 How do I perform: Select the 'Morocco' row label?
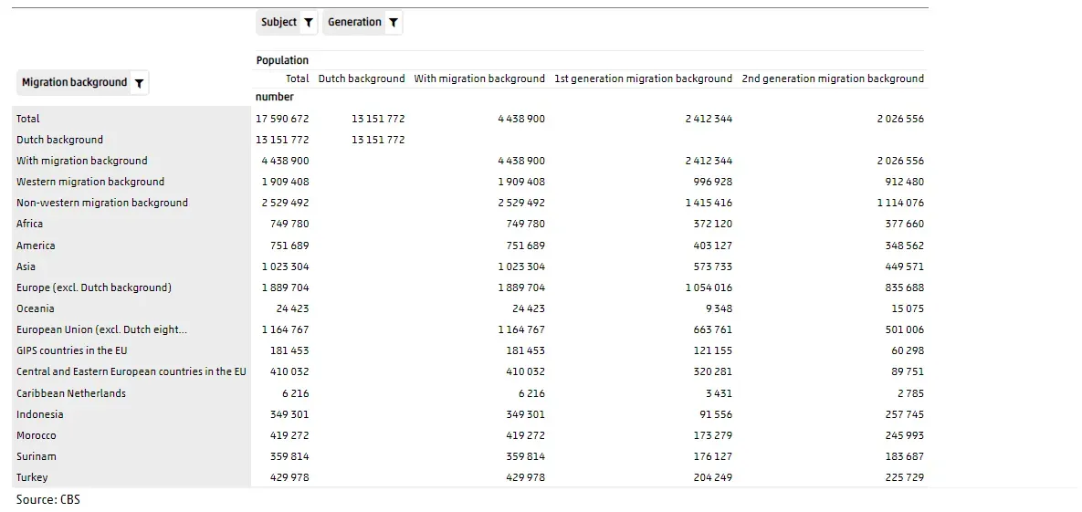click(37, 435)
